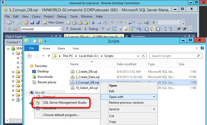This screenshot has width=207, height=125.
Task: Toggle the Results to Text icon
Action: [x=146, y=29]
